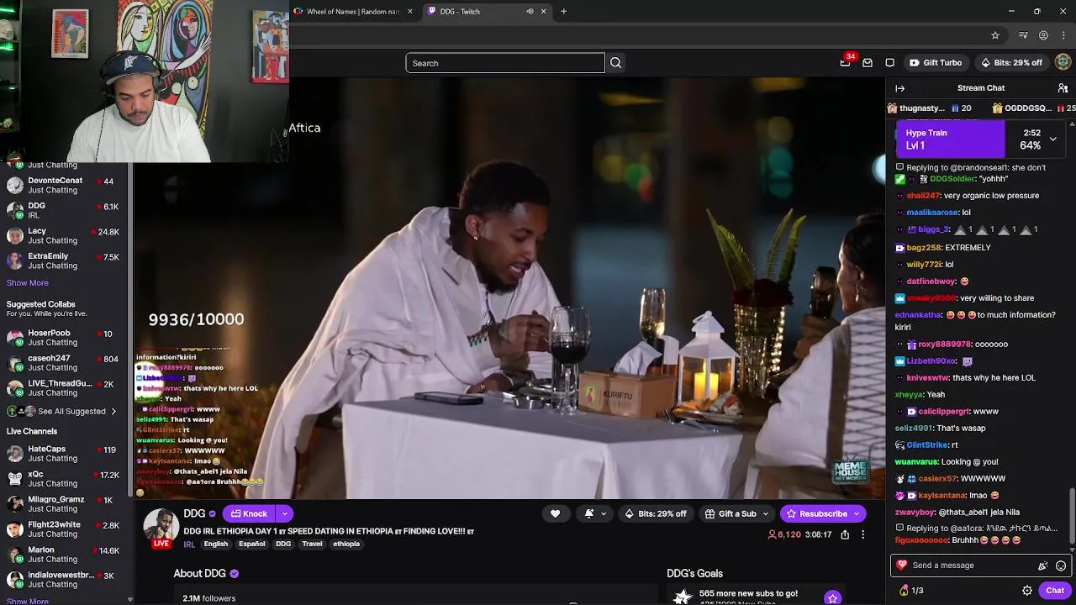Click the top bar Bits: 29% off button
Screen dimensions: 1076x605
click(1011, 62)
